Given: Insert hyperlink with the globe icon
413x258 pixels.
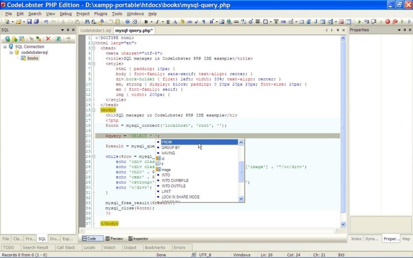Looking at the screenshot, I should (x=229, y=22).
